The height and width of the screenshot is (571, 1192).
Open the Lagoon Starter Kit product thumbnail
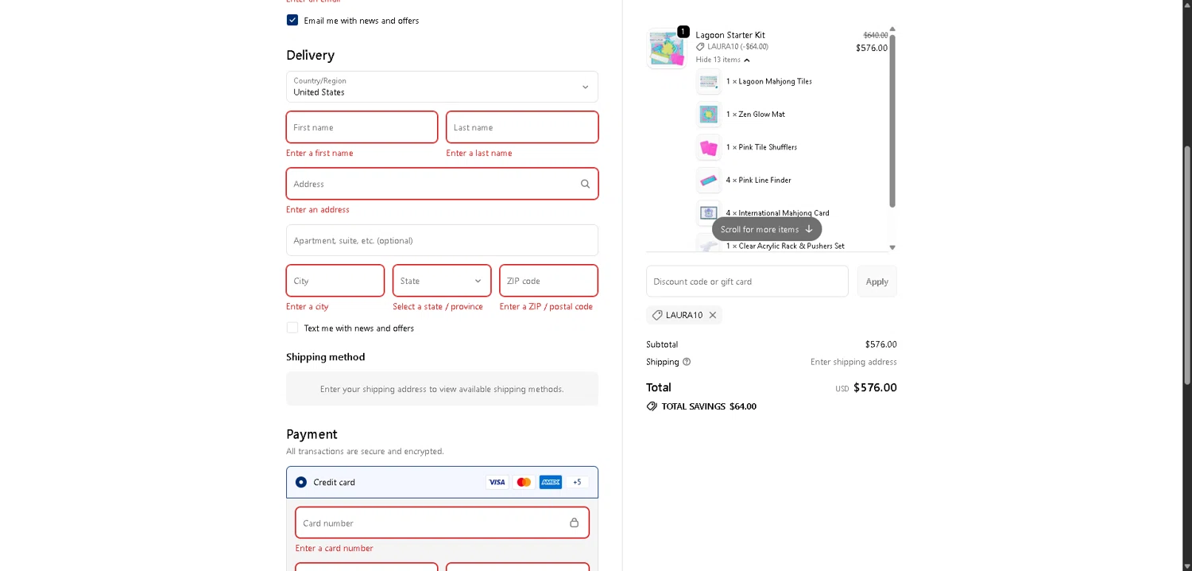pyautogui.click(x=667, y=49)
